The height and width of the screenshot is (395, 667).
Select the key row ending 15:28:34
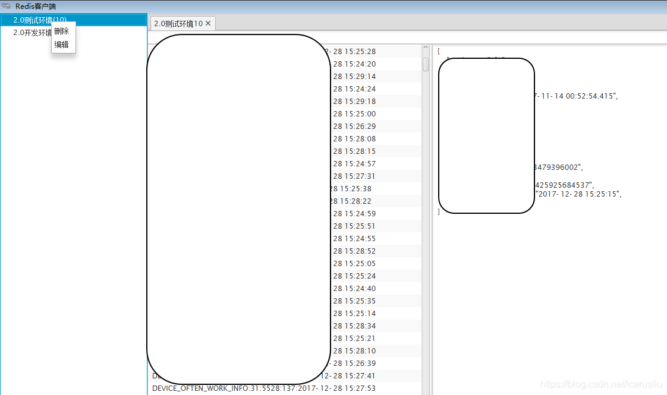pos(284,326)
